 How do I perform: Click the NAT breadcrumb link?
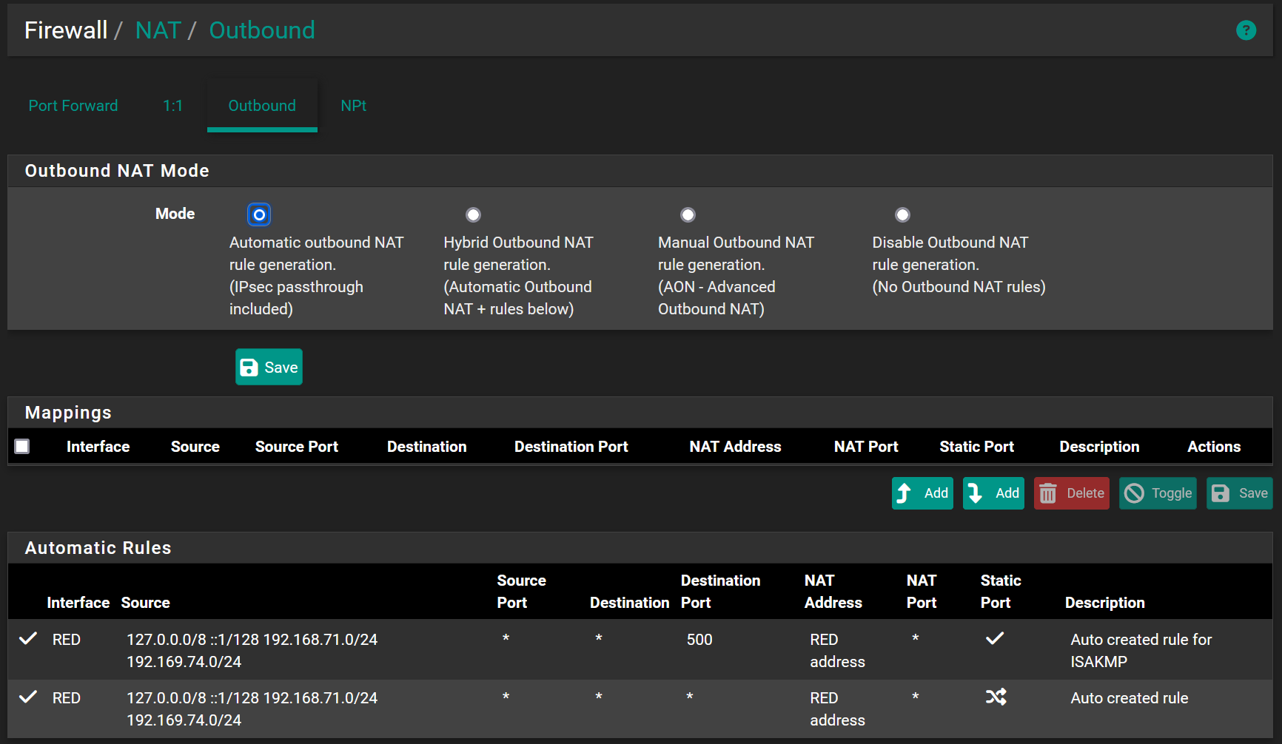(158, 30)
